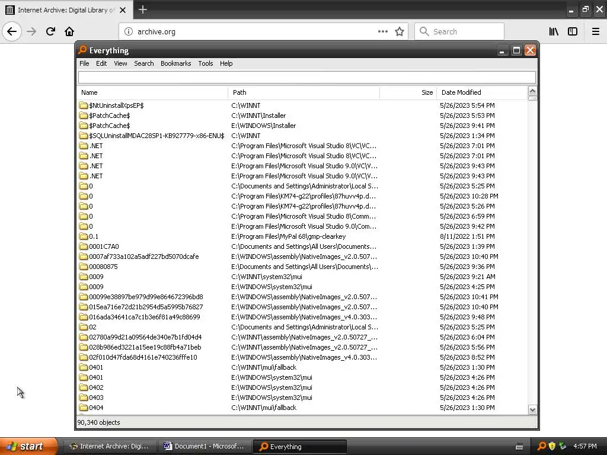607x455 pixels.
Task: Select folder 016ada34641ca7c1b3e6f81a49c88699
Action: [145, 317]
